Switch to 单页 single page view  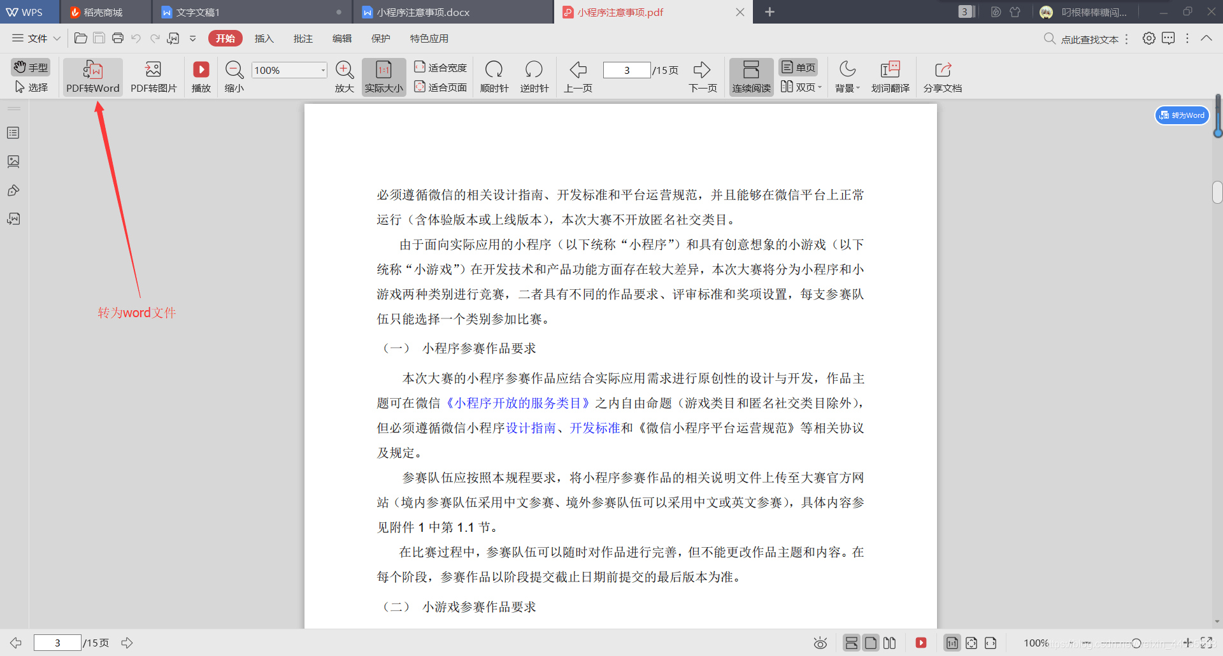point(798,68)
